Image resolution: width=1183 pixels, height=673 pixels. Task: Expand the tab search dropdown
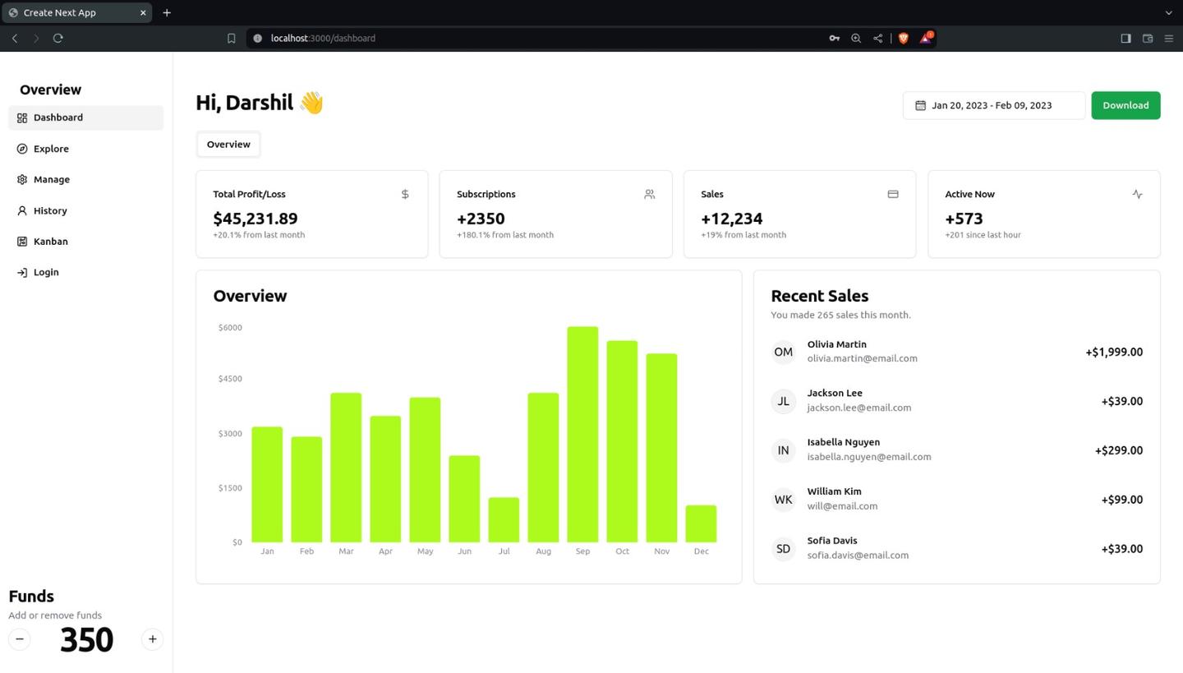click(x=1169, y=12)
